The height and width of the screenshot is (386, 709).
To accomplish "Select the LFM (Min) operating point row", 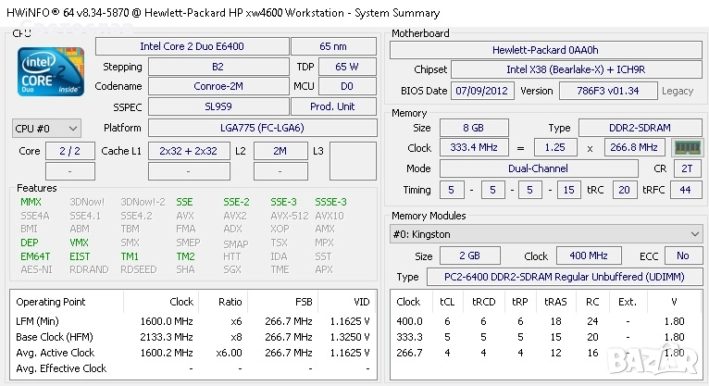I will [x=193, y=321].
